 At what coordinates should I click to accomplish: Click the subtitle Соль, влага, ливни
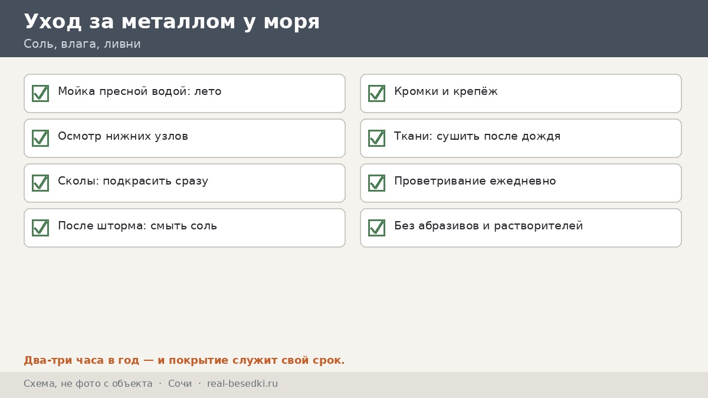82,44
